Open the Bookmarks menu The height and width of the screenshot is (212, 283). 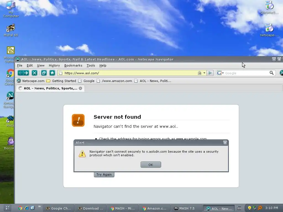pos(73,65)
